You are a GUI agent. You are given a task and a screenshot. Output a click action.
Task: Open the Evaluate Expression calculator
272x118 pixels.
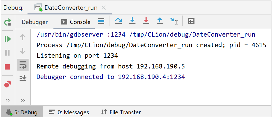point(191,21)
